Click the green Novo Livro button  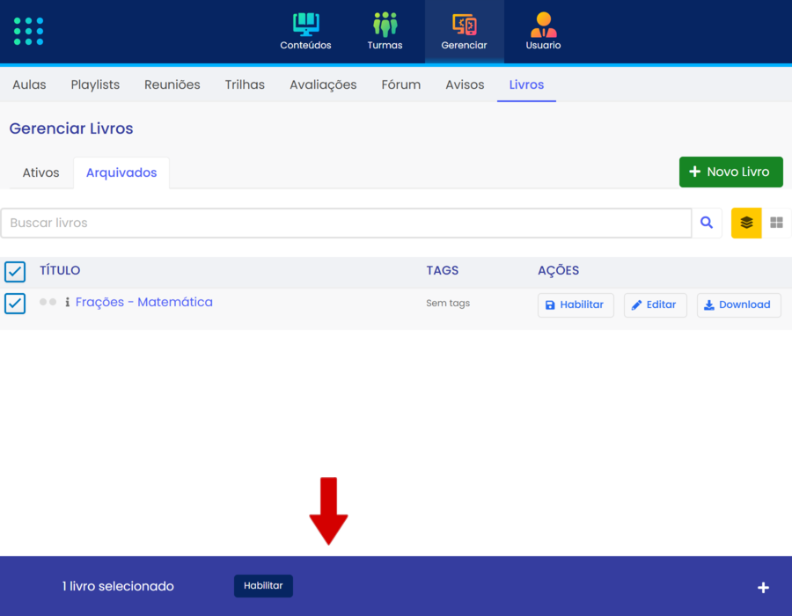coord(730,172)
